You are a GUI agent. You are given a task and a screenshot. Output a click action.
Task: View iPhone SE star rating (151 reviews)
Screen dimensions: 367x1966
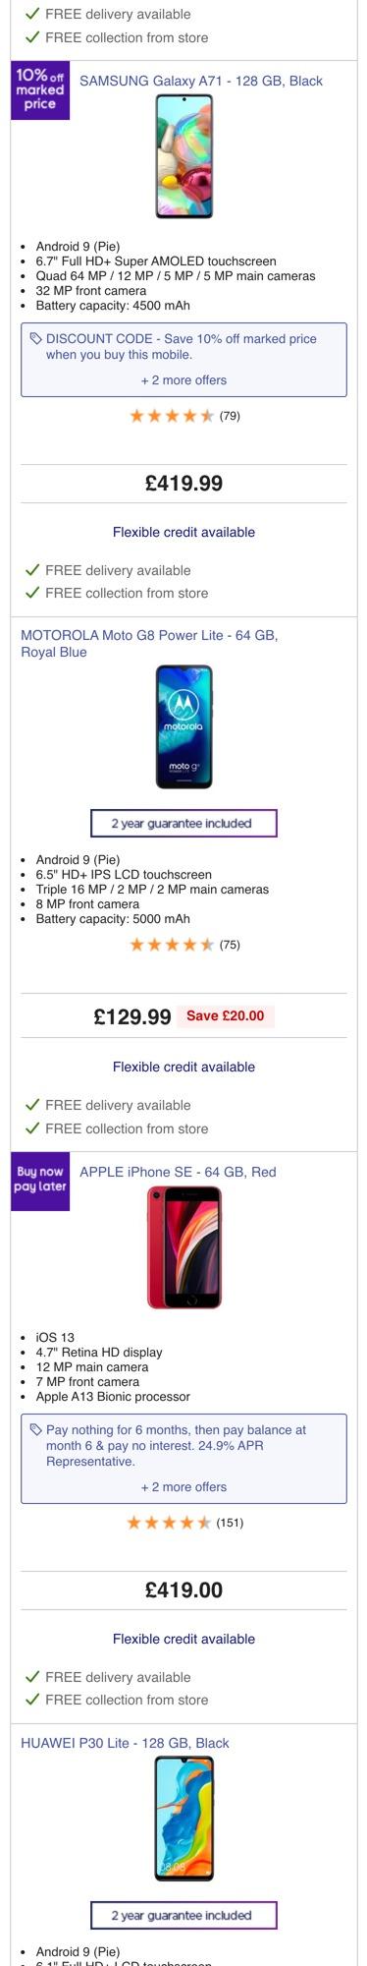coord(183,1523)
